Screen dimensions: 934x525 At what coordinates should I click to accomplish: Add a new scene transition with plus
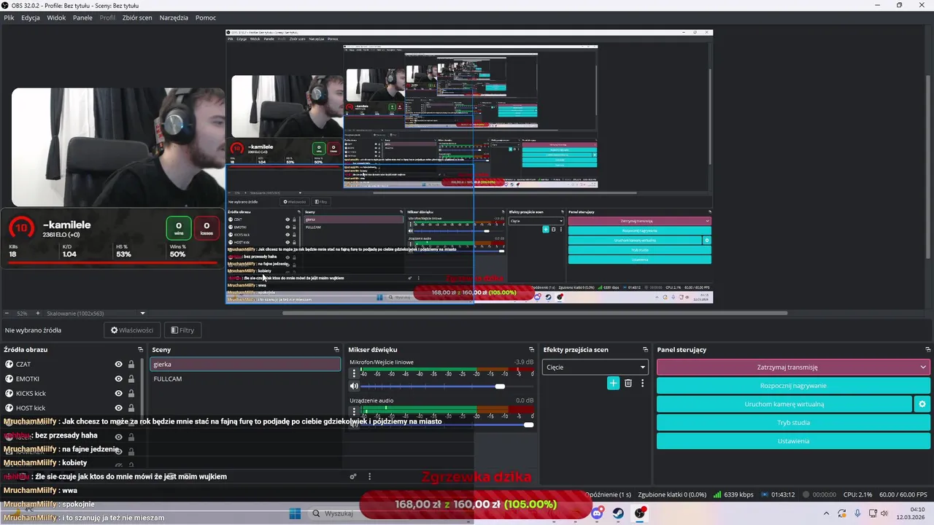coord(613,383)
